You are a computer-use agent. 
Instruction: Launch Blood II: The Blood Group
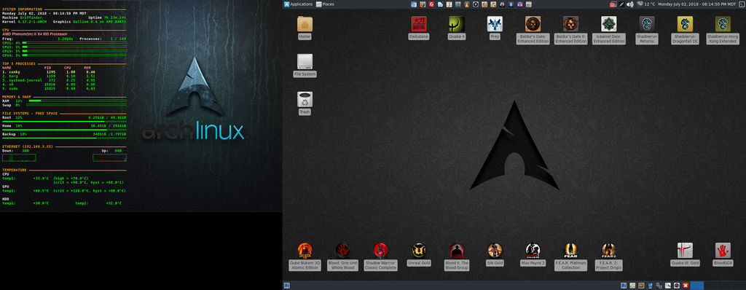(457, 256)
